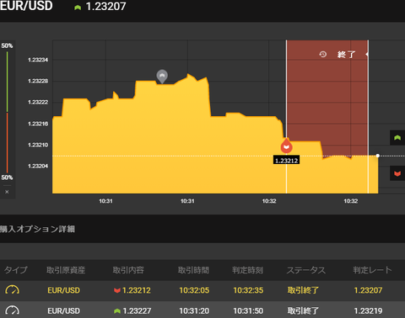Click settlement rate 1.23207 in table
Viewport: 405px width, 318px height.
[x=368, y=290]
